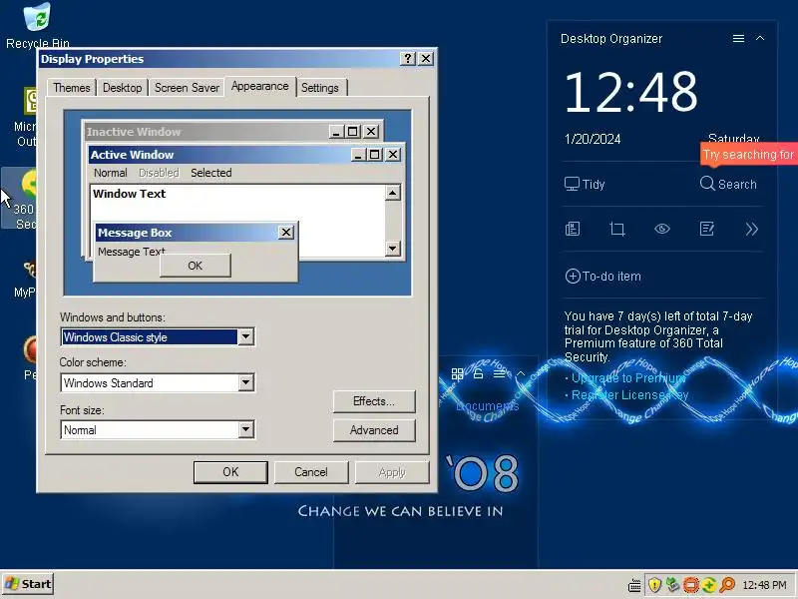
Task: Click the orange Desktop Organizer tray icon
Action: pyautogui.click(x=690, y=585)
